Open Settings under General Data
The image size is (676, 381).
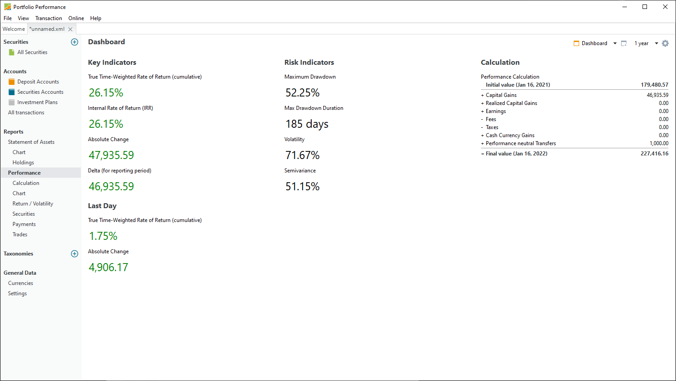click(17, 293)
